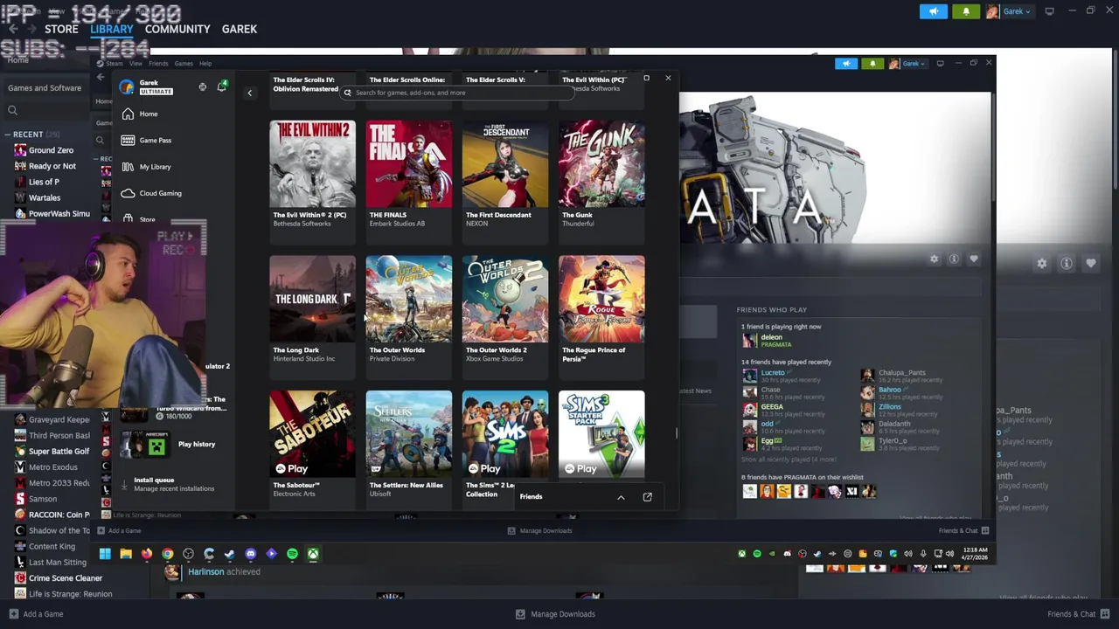Select Metro Exodus in the library list

[52, 467]
